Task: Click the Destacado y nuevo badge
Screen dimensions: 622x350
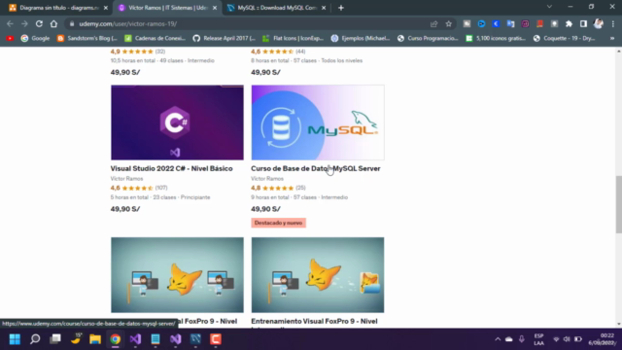Action: pos(279,223)
